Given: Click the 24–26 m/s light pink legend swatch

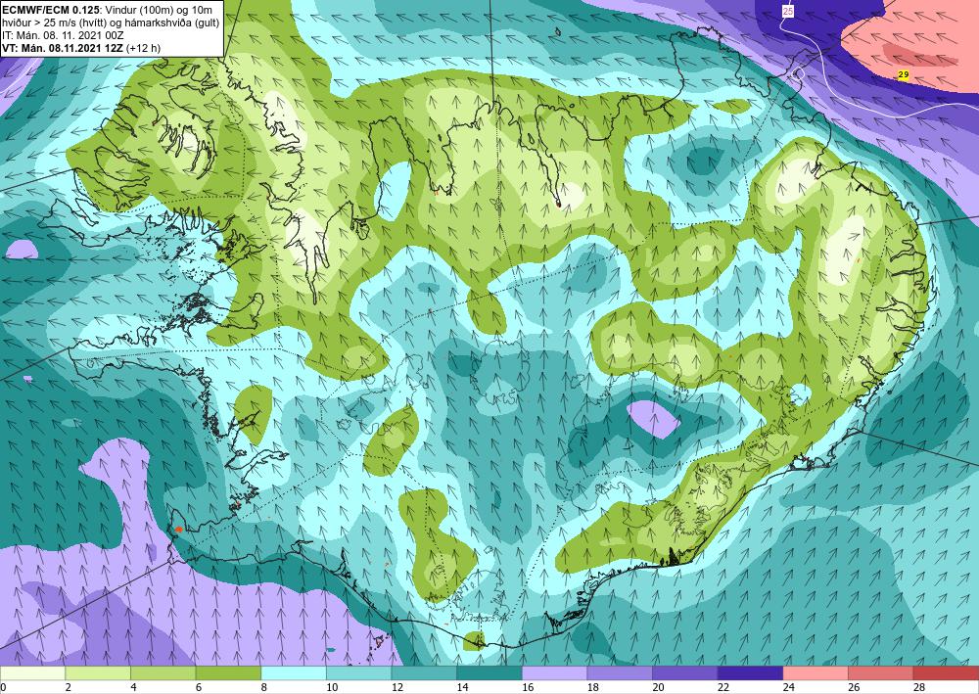Looking at the screenshot, I should point(816,673).
